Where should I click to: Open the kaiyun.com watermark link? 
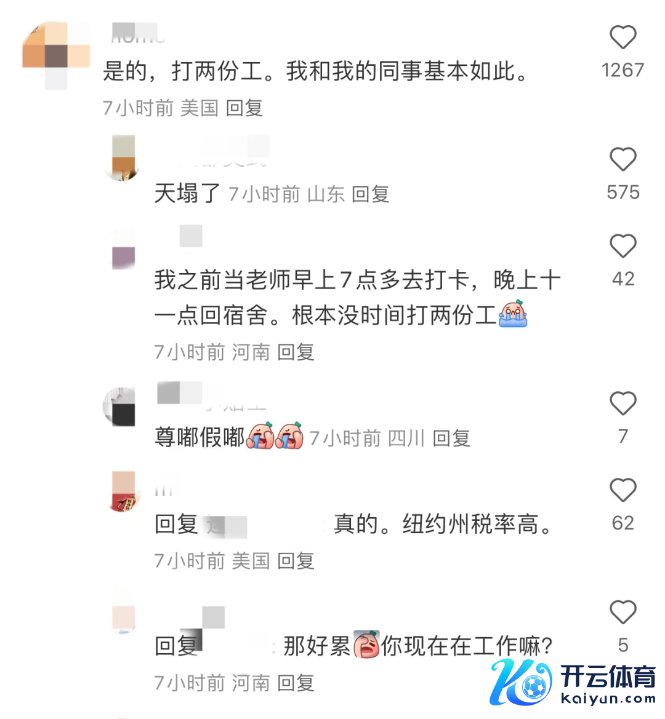point(608,699)
